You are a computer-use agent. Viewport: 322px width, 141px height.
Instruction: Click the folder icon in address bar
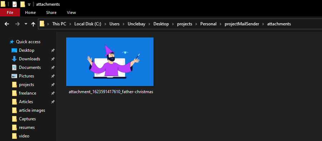pos(42,24)
